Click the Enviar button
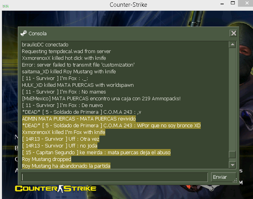 223,177
